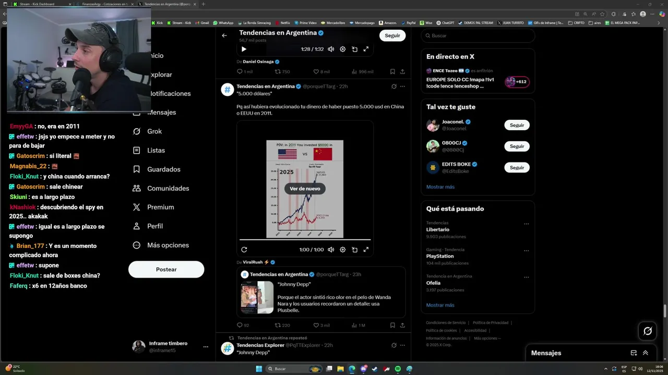The width and height of the screenshot is (668, 375).
Task: Like the post with 8 mil likes
Action: tap(321, 71)
